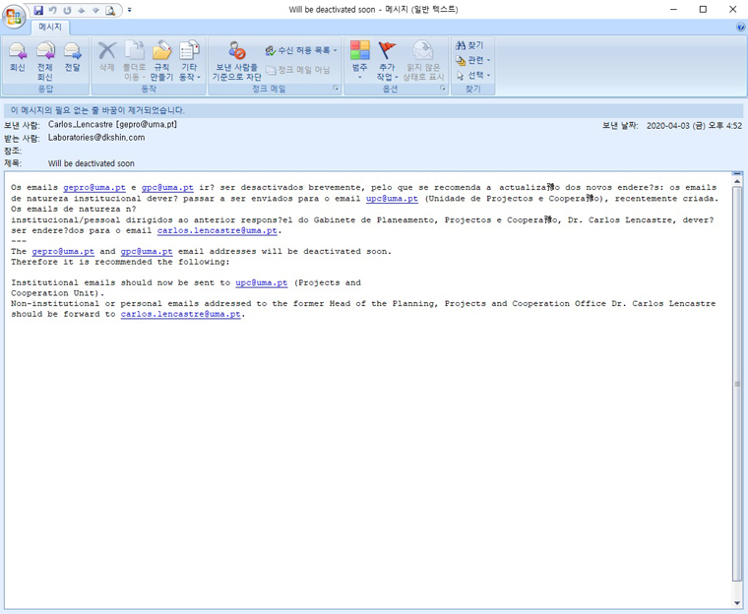Screen dimensions: 748x614
Task: Open the 정크 메일 group dialog launcher
Action: point(336,90)
